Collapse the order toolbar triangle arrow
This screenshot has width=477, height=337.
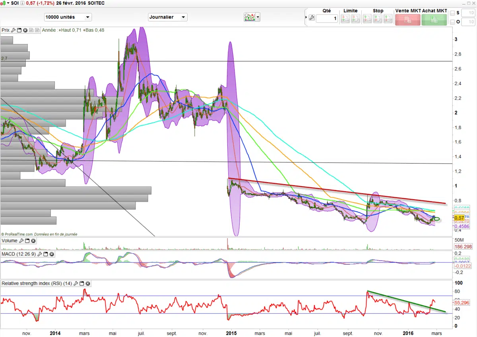[x=306, y=17]
